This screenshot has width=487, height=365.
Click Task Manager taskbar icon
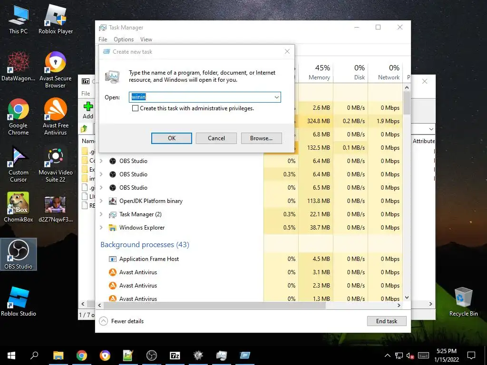222,355
